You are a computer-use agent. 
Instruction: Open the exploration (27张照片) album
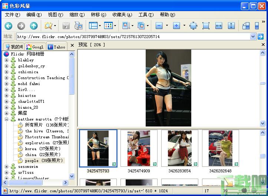[x=47, y=143]
